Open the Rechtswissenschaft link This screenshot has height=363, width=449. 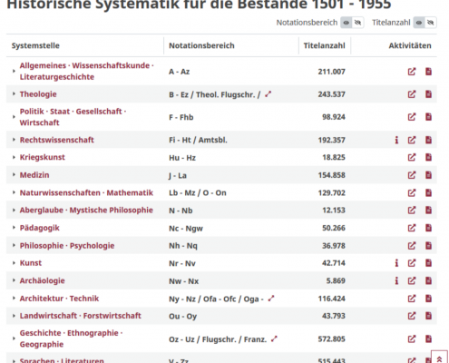57,140
